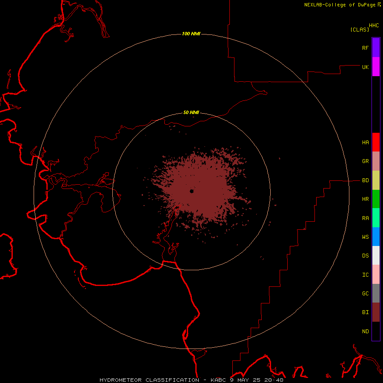Click the GC gray legend swatch

(376, 293)
